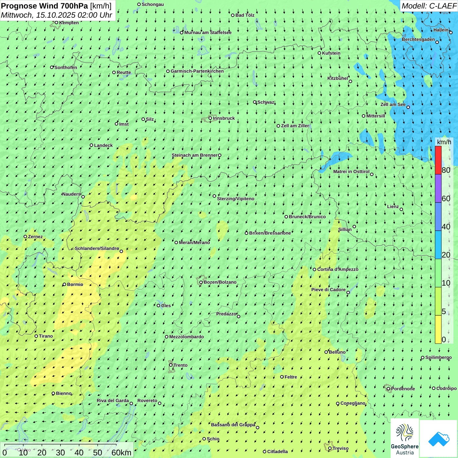
Task: Click the 'Pieve di Cadore' label
Action: [328, 290]
